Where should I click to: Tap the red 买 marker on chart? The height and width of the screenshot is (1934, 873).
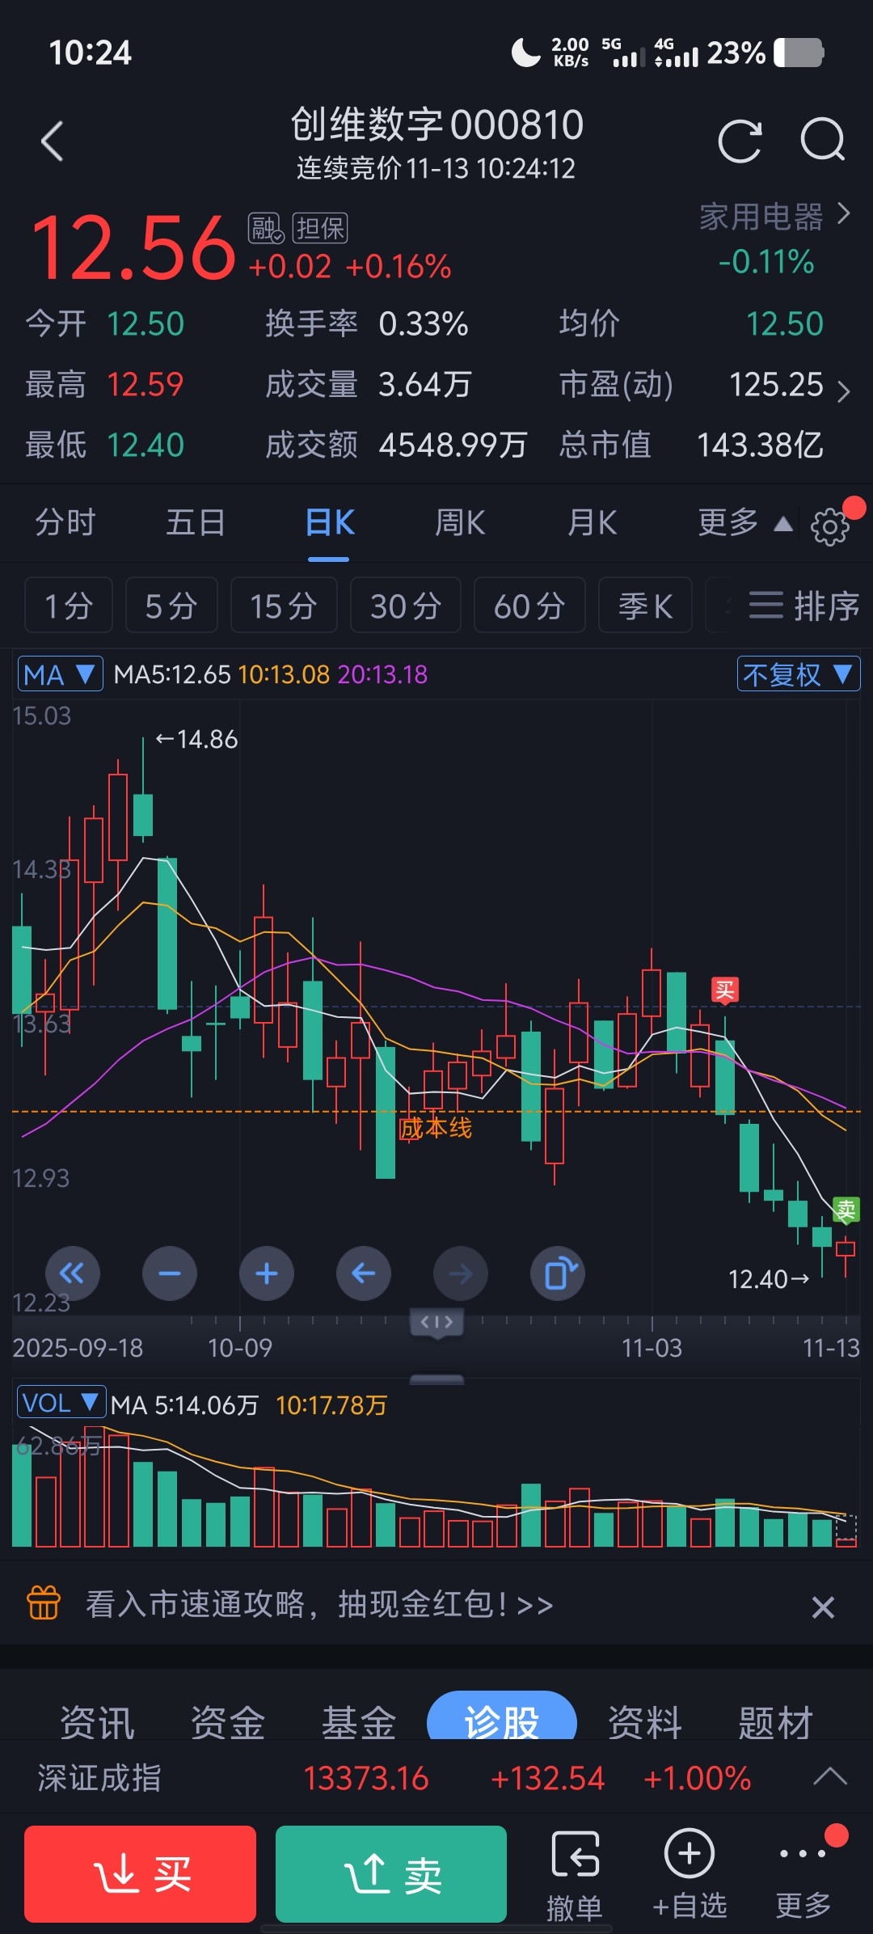pyautogui.click(x=724, y=990)
